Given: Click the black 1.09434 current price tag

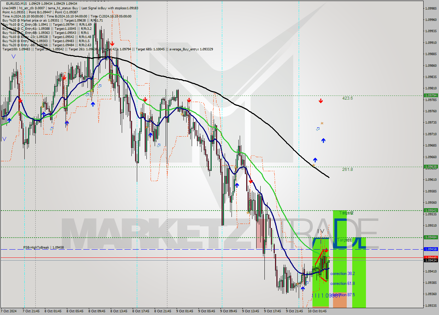Looking at the screenshot, I should tap(431, 261).
